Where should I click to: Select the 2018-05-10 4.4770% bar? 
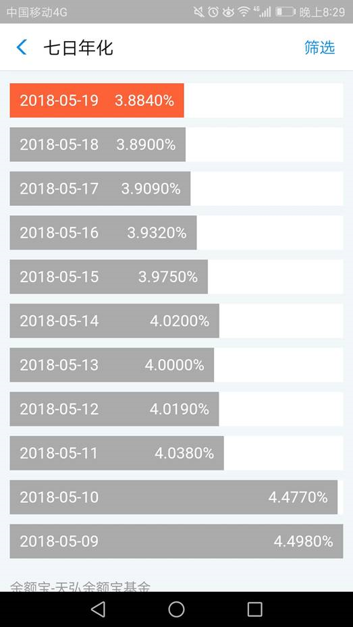pyautogui.click(x=173, y=497)
